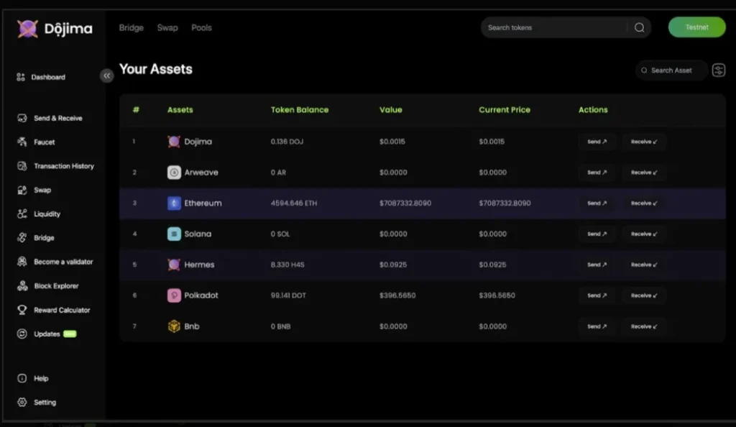
Task: Select Block Explorer in the sidebar
Action: [x=56, y=286]
